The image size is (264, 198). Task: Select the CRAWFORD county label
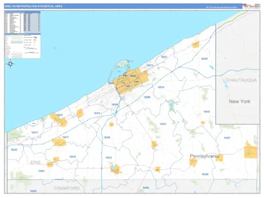pyautogui.click(x=67, y=188)
